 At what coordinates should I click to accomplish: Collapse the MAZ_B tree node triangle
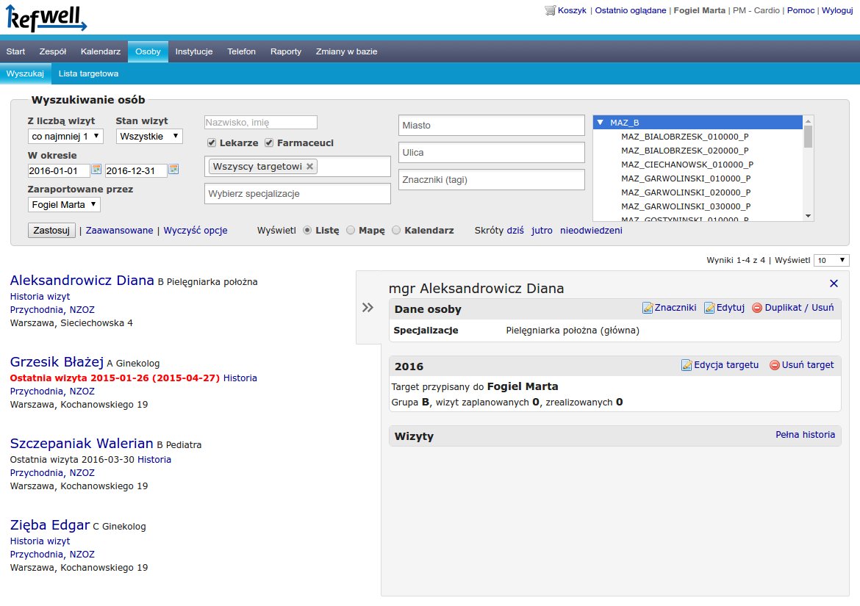[x=600, y=122]
